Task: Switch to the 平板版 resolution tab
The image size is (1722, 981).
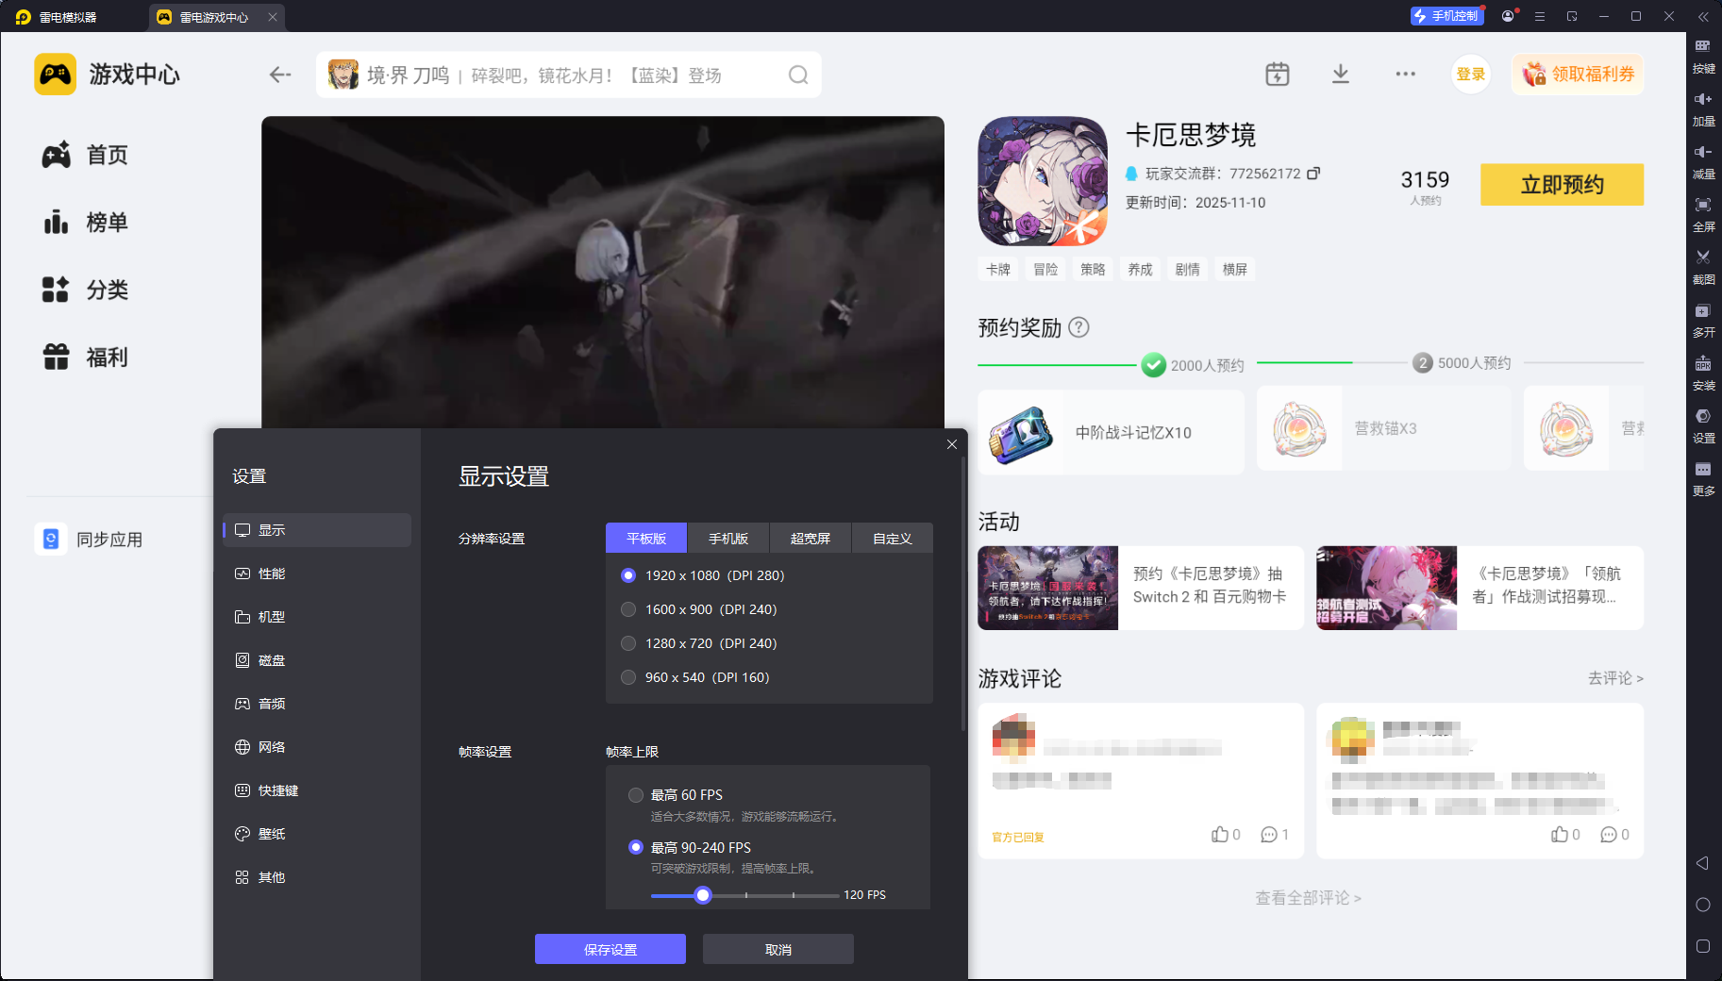Action: tap(646, 539)
